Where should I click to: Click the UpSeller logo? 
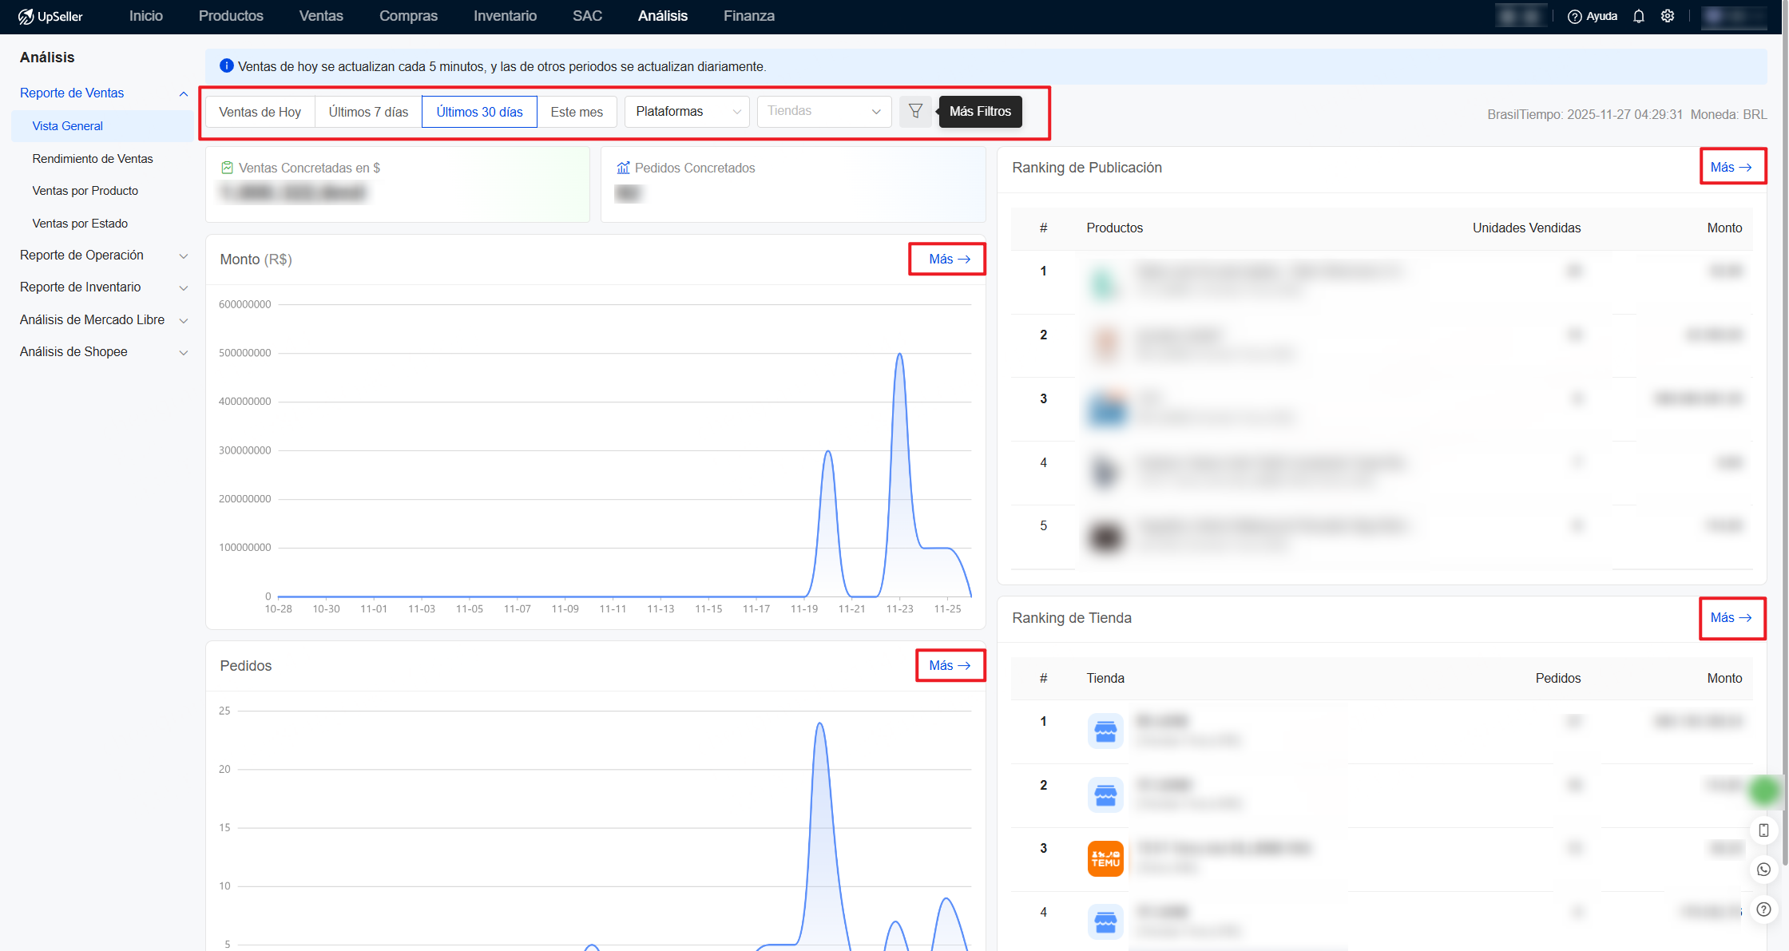(x=50, y=16)
